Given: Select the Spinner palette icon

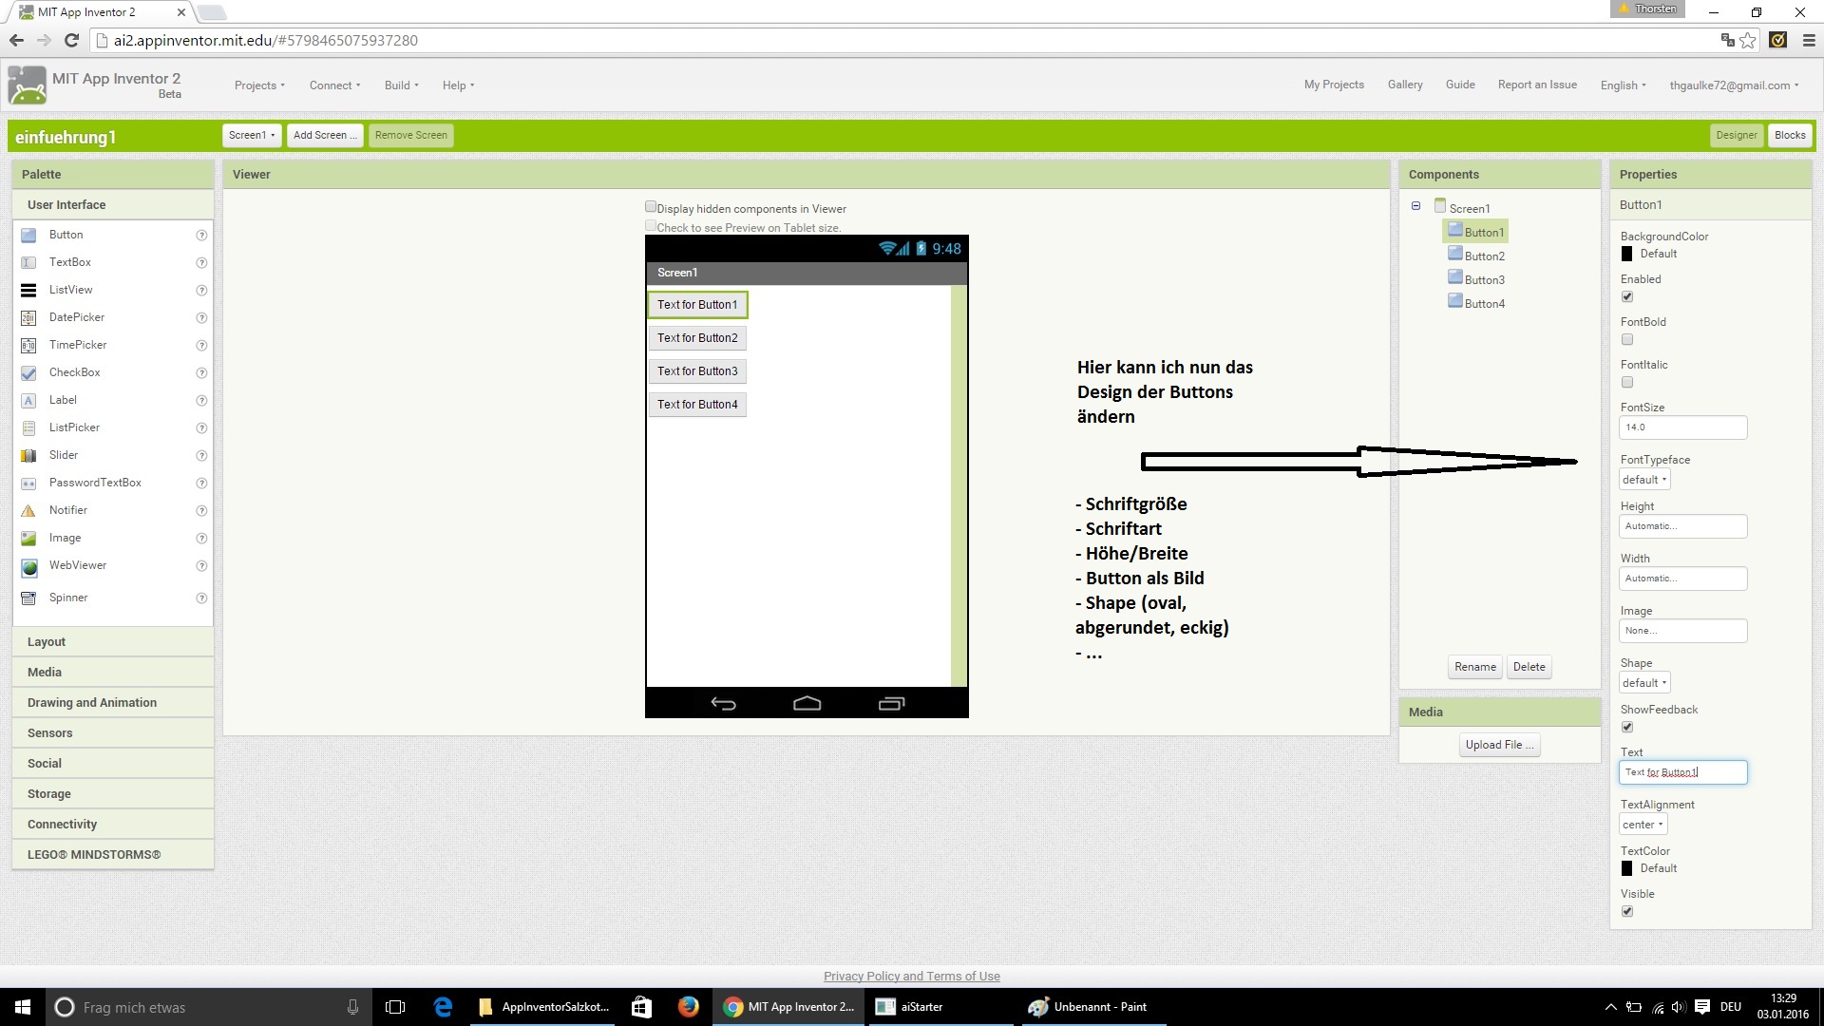Looking at the screenshot, I should [28, 598].
